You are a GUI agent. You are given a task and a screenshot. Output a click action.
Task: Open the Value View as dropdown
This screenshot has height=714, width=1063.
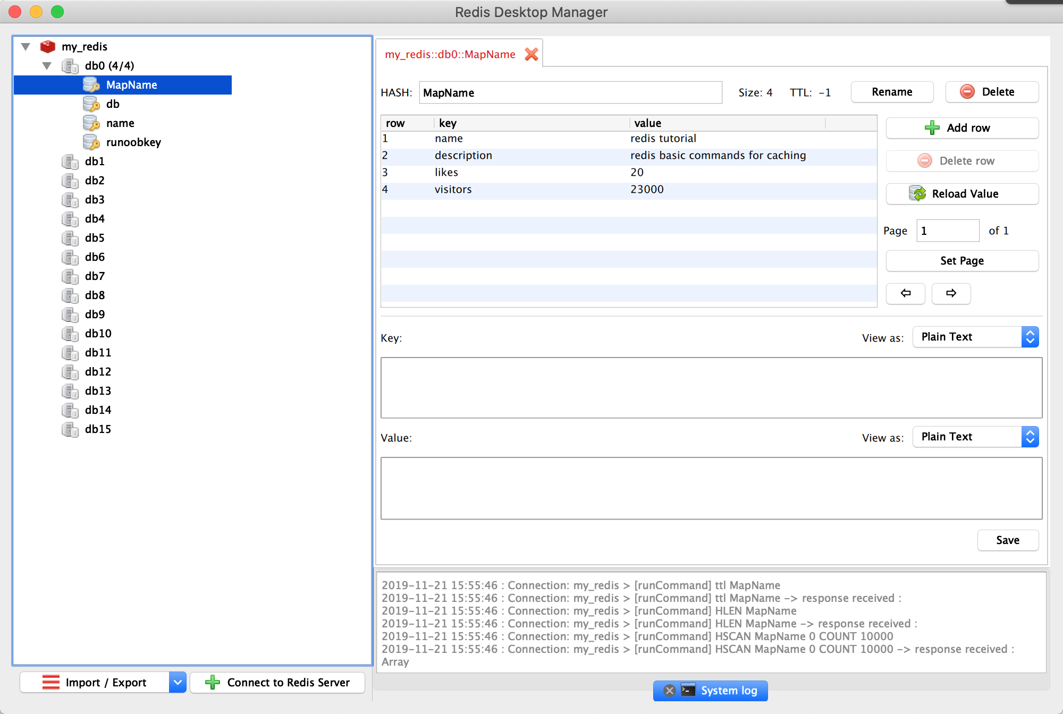976,437
